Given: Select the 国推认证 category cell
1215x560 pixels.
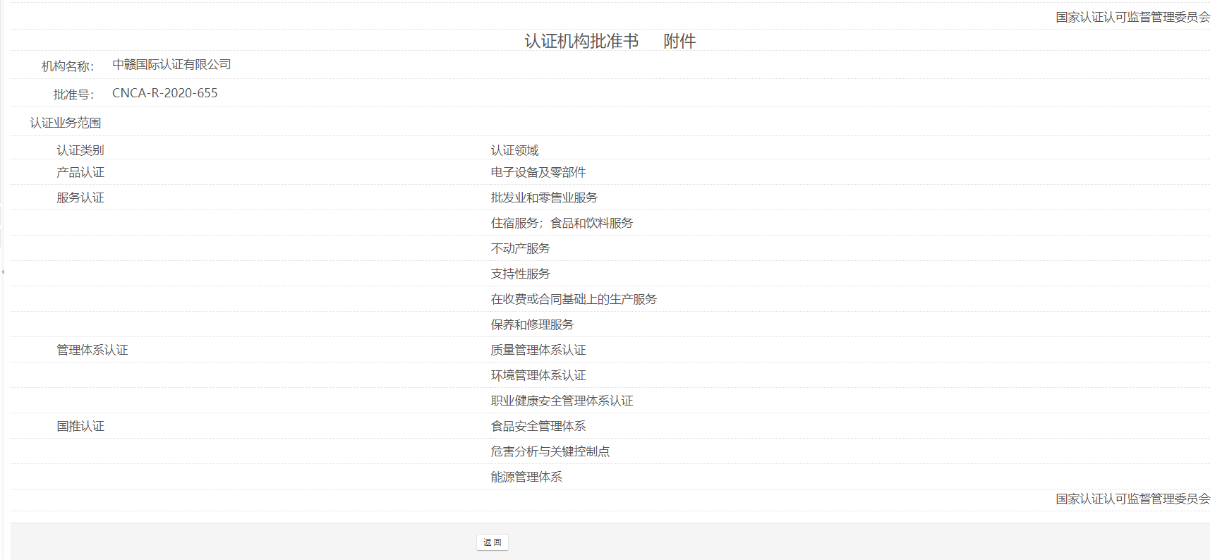Looking at the screenshot, I should (80, 426).
